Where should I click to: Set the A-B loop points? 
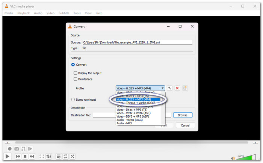click(23, 149)
